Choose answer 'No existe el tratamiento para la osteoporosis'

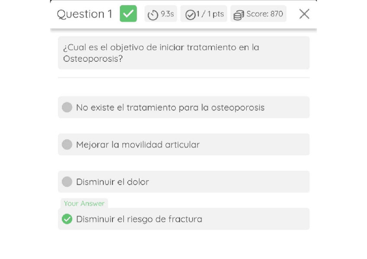tap(170, 107)
